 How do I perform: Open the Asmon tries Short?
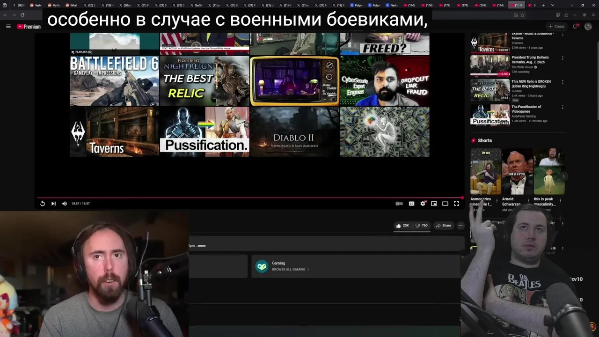click(x=485, y=172)
